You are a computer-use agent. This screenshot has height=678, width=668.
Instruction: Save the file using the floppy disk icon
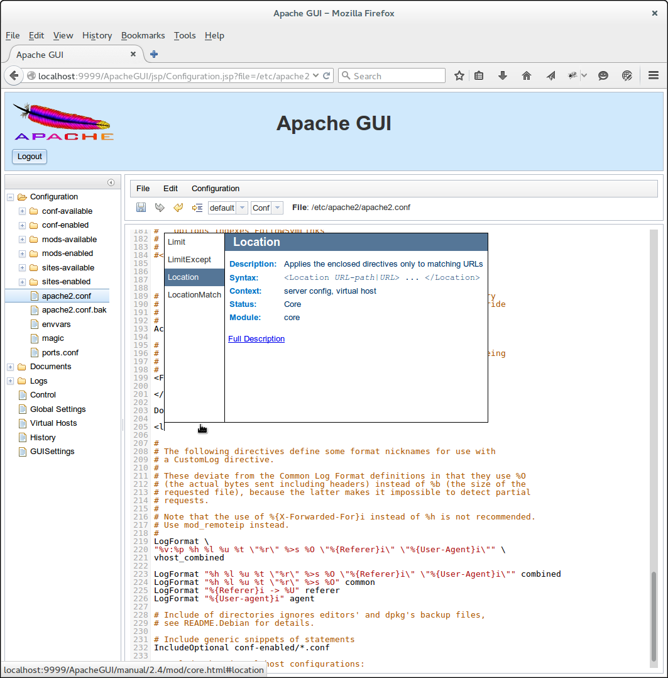pyautogui.click(x=141, y=208)
